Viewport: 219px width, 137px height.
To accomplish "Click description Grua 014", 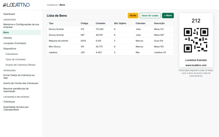I will 158,41.
